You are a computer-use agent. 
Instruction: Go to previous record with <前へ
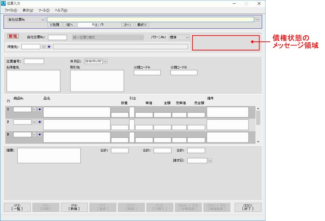click(69, 25)
